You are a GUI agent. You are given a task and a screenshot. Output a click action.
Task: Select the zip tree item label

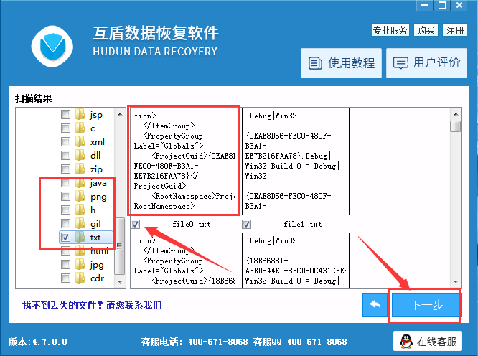pos(96,169)
